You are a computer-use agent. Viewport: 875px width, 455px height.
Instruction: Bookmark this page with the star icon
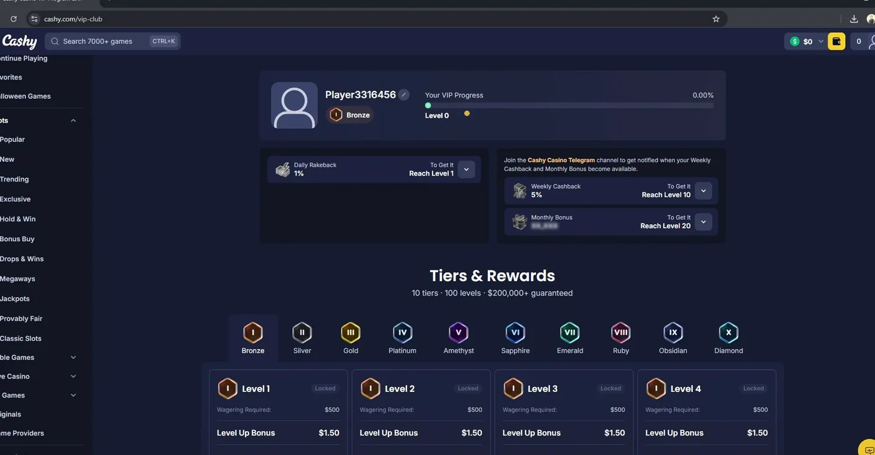(716, 19)
